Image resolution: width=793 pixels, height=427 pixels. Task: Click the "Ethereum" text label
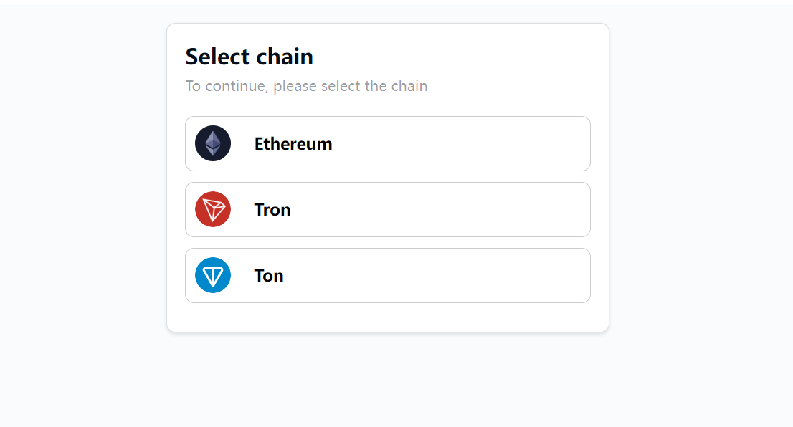293,144
